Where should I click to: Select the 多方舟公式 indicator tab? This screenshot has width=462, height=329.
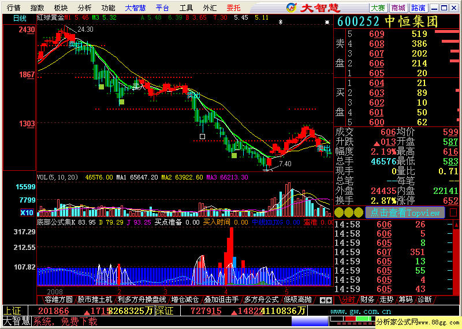coord(262,300)
